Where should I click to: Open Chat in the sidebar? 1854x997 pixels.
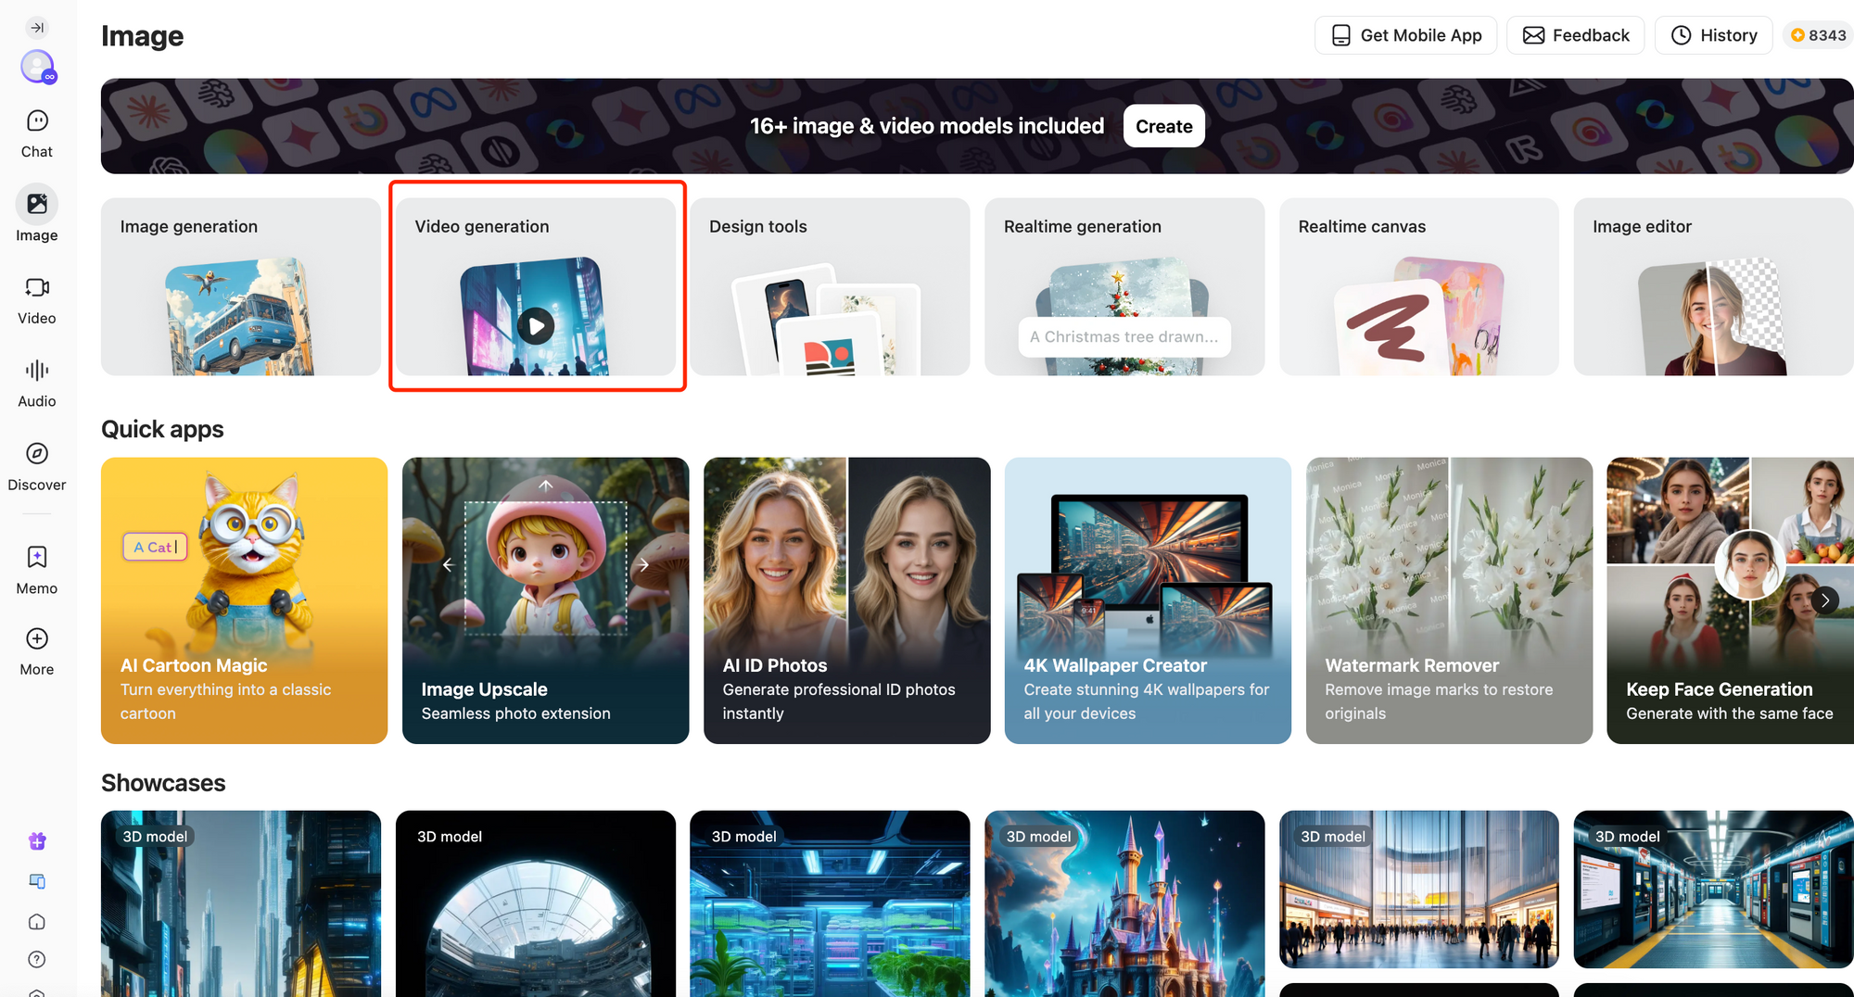[37, 134]
